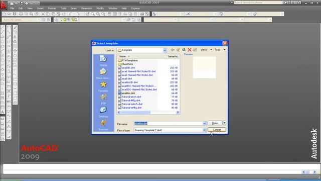Open the Format menu
Image resolution: width=321 pixels, height=181 pixels.
click(52, 9)
